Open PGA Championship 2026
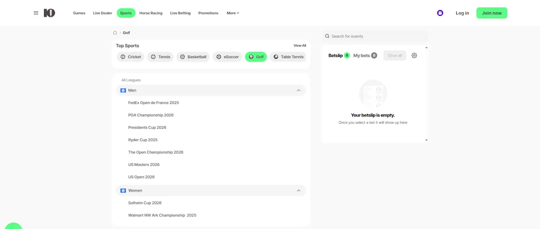540x229 pixels. coord(151,115)
